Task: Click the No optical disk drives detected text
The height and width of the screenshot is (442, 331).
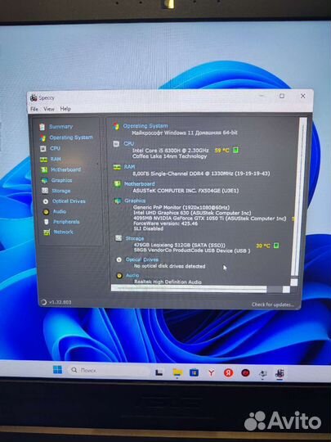Action: (169, 266)
